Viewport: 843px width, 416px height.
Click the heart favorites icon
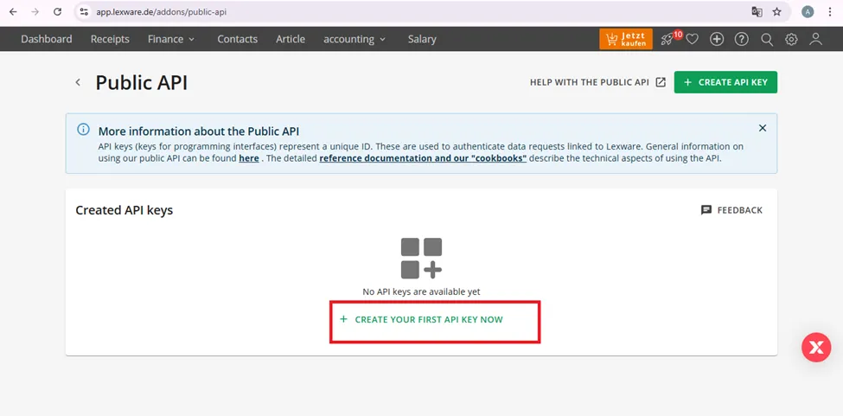pyautogui.click(x=692, y=39)
